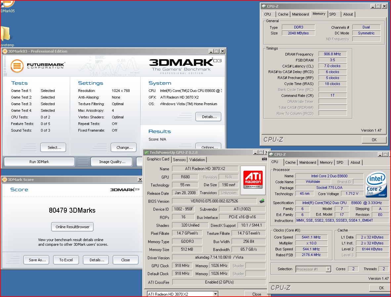Click OK in the top CPU-Z window
391x297 pixels.
click(x=374, y=140)
